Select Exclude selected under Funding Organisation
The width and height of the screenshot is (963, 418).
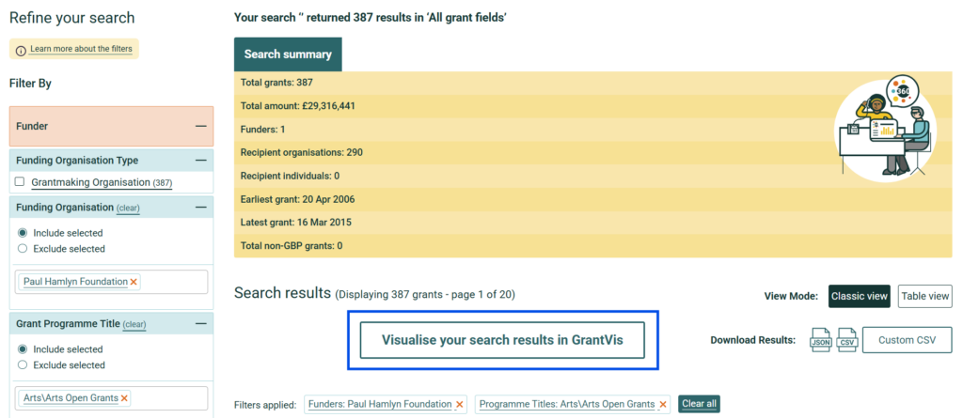pos(23,249)
